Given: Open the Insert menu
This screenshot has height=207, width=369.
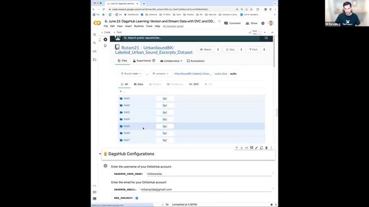Looking at the screenshot, I should click(x=128, y=26).
